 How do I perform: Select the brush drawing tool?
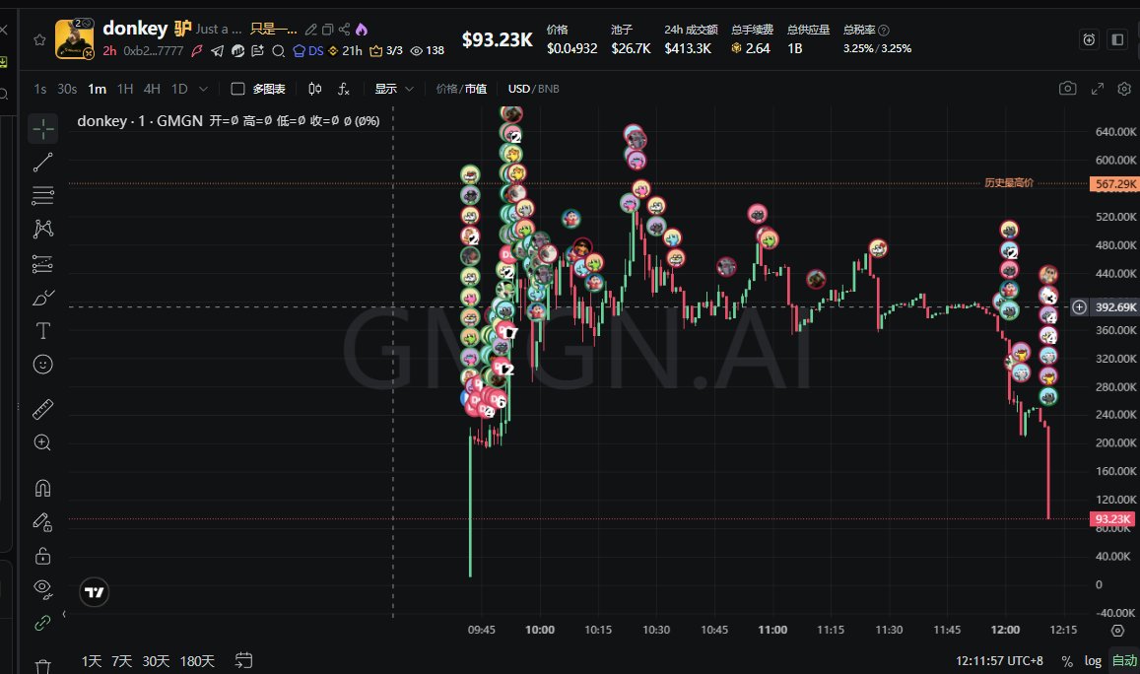point(43,298)
